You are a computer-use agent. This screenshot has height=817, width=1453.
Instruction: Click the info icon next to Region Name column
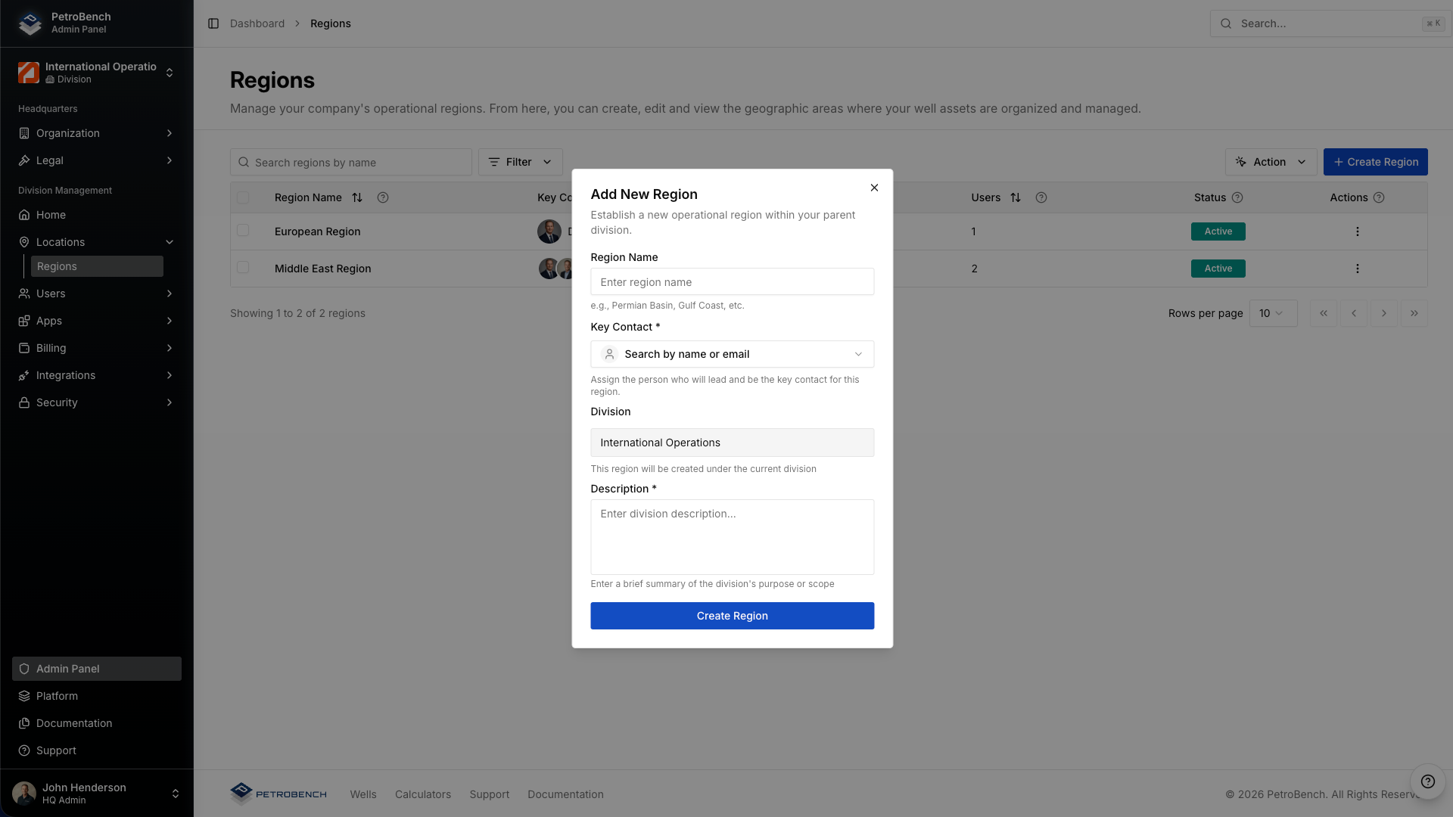pyautogui.click(x=383, y=197)
